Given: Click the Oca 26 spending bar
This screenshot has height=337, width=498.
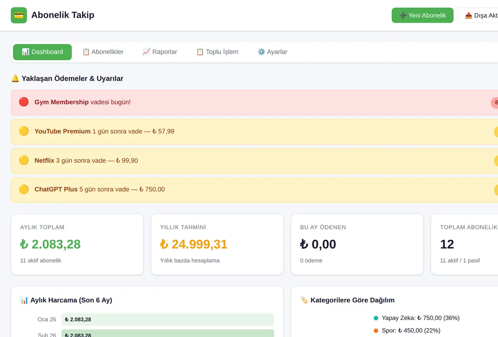Looking at the screenshot, I should coord(168,320).
